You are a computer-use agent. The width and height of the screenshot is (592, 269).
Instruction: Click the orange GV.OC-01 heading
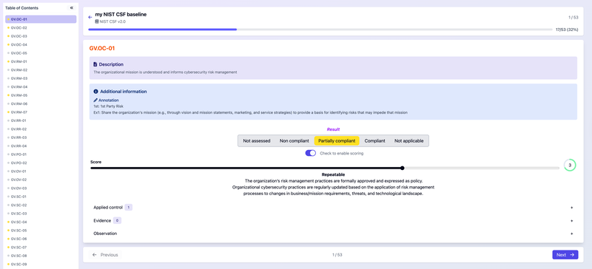coord(102,48)
